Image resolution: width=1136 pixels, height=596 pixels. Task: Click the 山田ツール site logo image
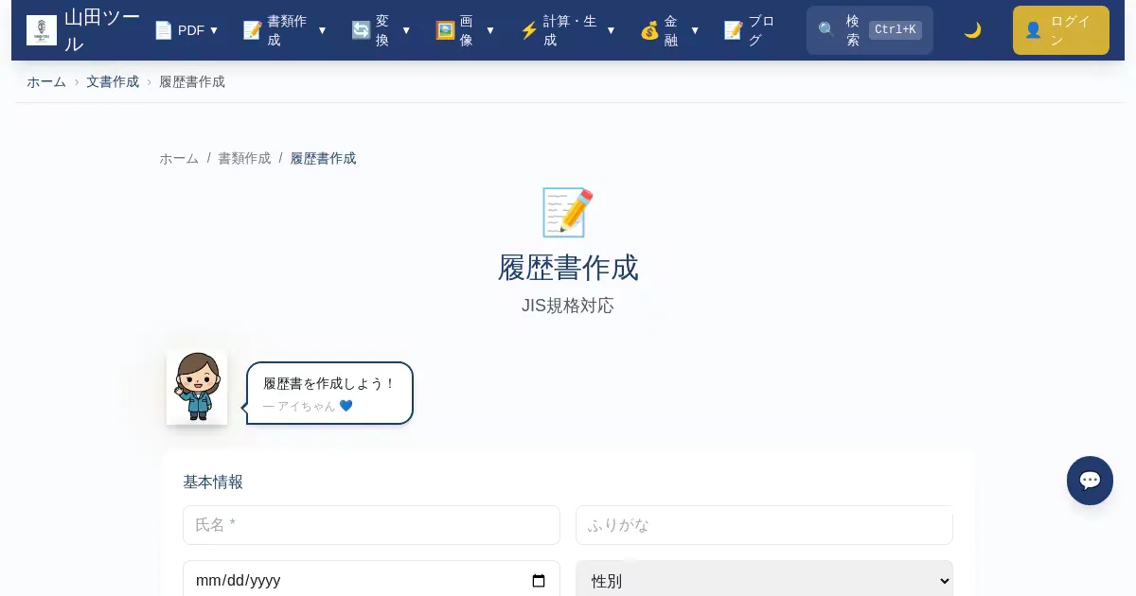click(42, 30)
